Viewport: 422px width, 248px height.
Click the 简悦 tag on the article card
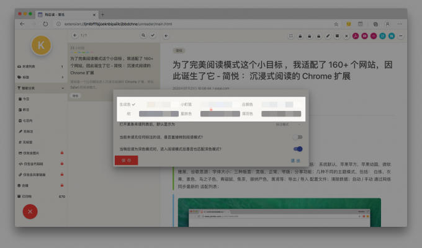click(76, 95)
